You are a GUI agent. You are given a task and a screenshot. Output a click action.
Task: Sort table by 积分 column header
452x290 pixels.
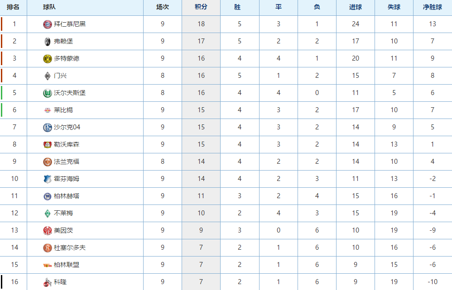point(201,7)
